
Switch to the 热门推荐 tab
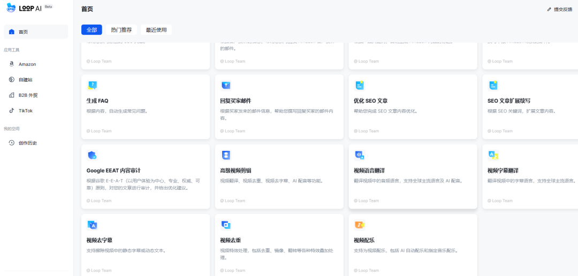coord(121,30)
